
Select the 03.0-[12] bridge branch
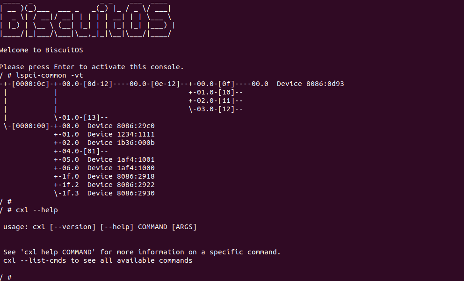pos(215,109)
